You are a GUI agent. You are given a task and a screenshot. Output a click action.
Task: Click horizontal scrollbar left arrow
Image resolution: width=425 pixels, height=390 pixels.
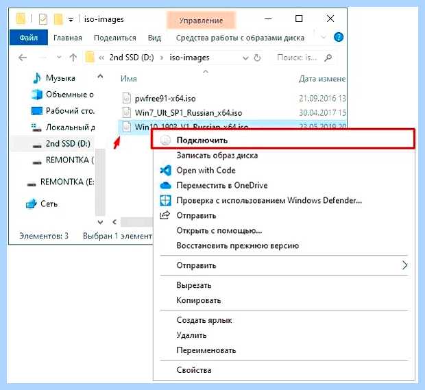(114, 222)
